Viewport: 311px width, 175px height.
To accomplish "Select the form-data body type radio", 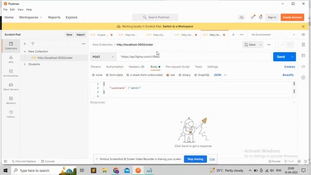I will click(x=107, y=75).
